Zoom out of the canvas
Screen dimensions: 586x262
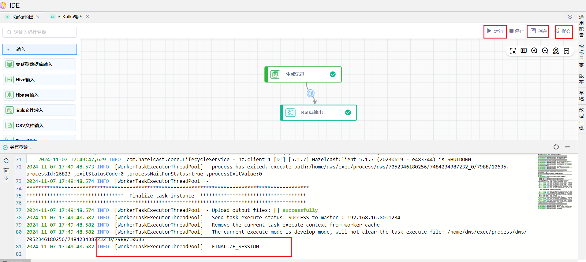(x=545, y=51)
